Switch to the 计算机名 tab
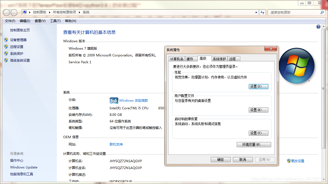Viewport: 328px width, 184px height. click(177, 59)
